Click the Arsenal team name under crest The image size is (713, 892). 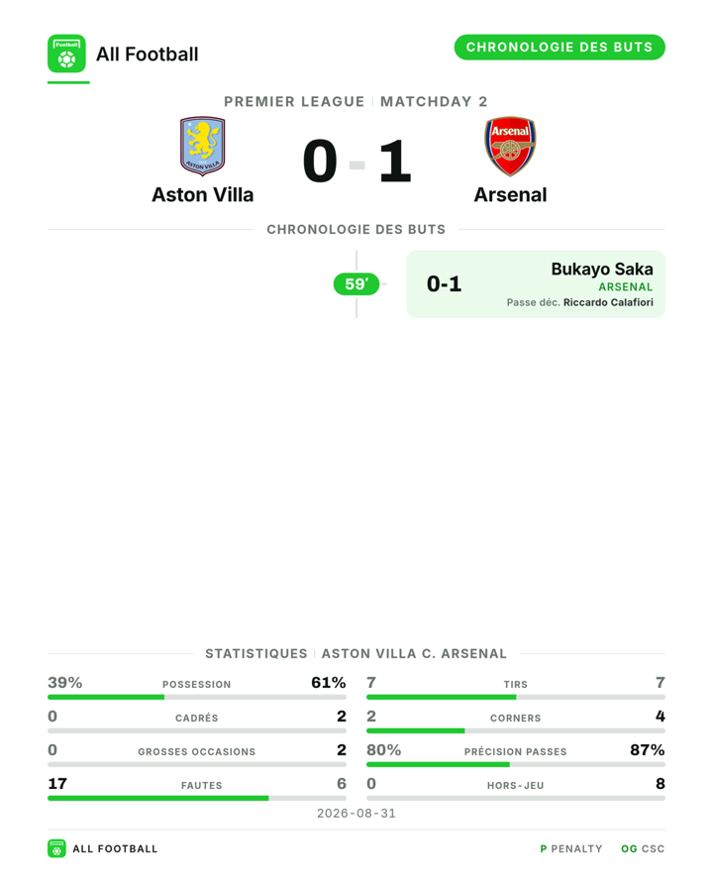click(x=510, y=195)
